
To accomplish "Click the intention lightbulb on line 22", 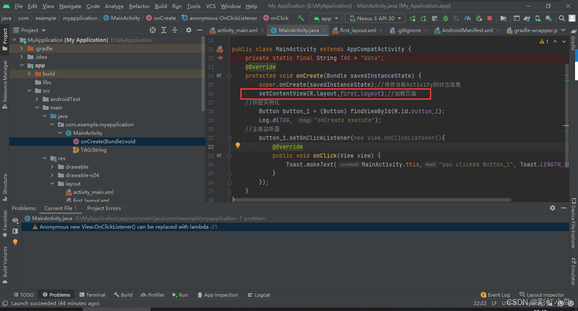I will 238,145.
